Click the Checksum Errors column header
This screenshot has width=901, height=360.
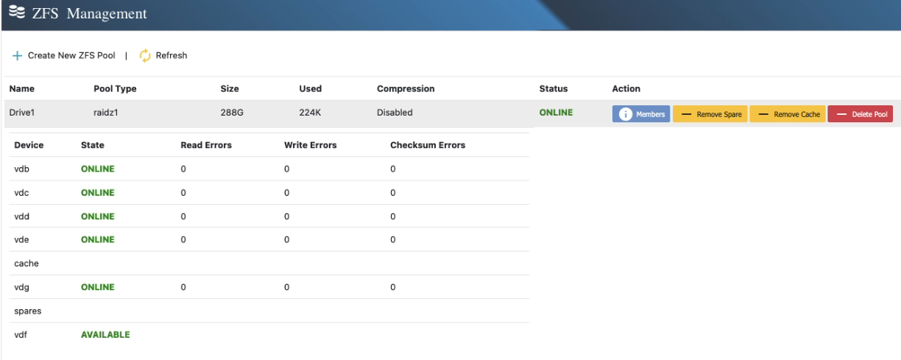point(428,146)
